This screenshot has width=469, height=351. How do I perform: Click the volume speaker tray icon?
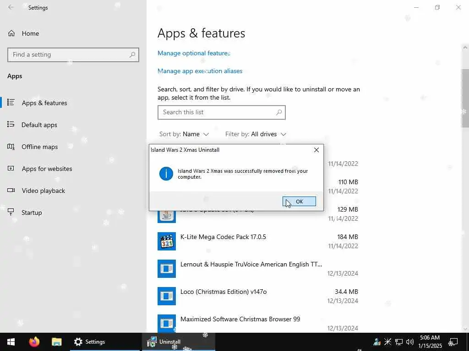point(409,342)
